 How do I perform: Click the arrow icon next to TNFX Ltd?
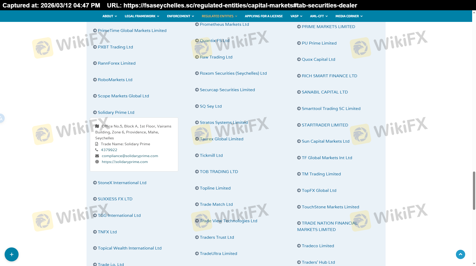pyautogui.click(x=95, y=232)
